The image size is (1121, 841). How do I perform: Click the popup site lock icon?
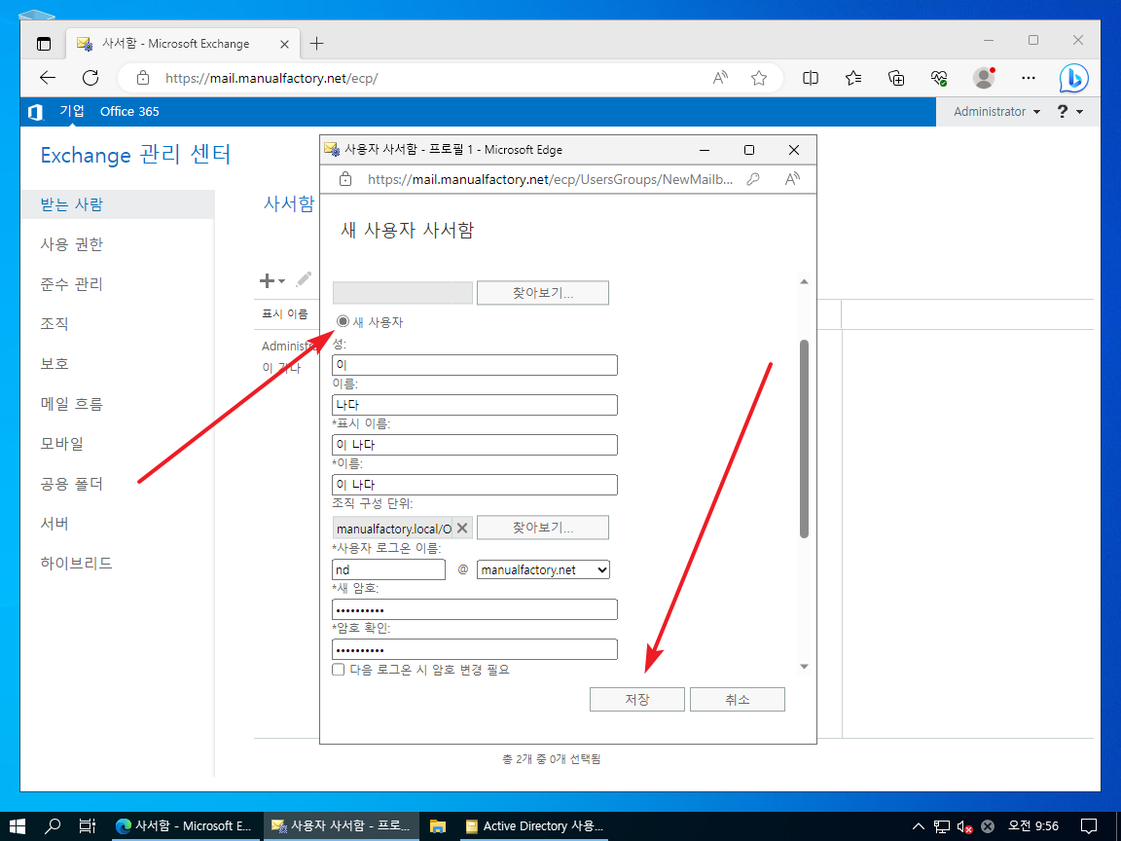click(345, 179)
